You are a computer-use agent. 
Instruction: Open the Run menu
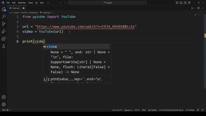42,3
